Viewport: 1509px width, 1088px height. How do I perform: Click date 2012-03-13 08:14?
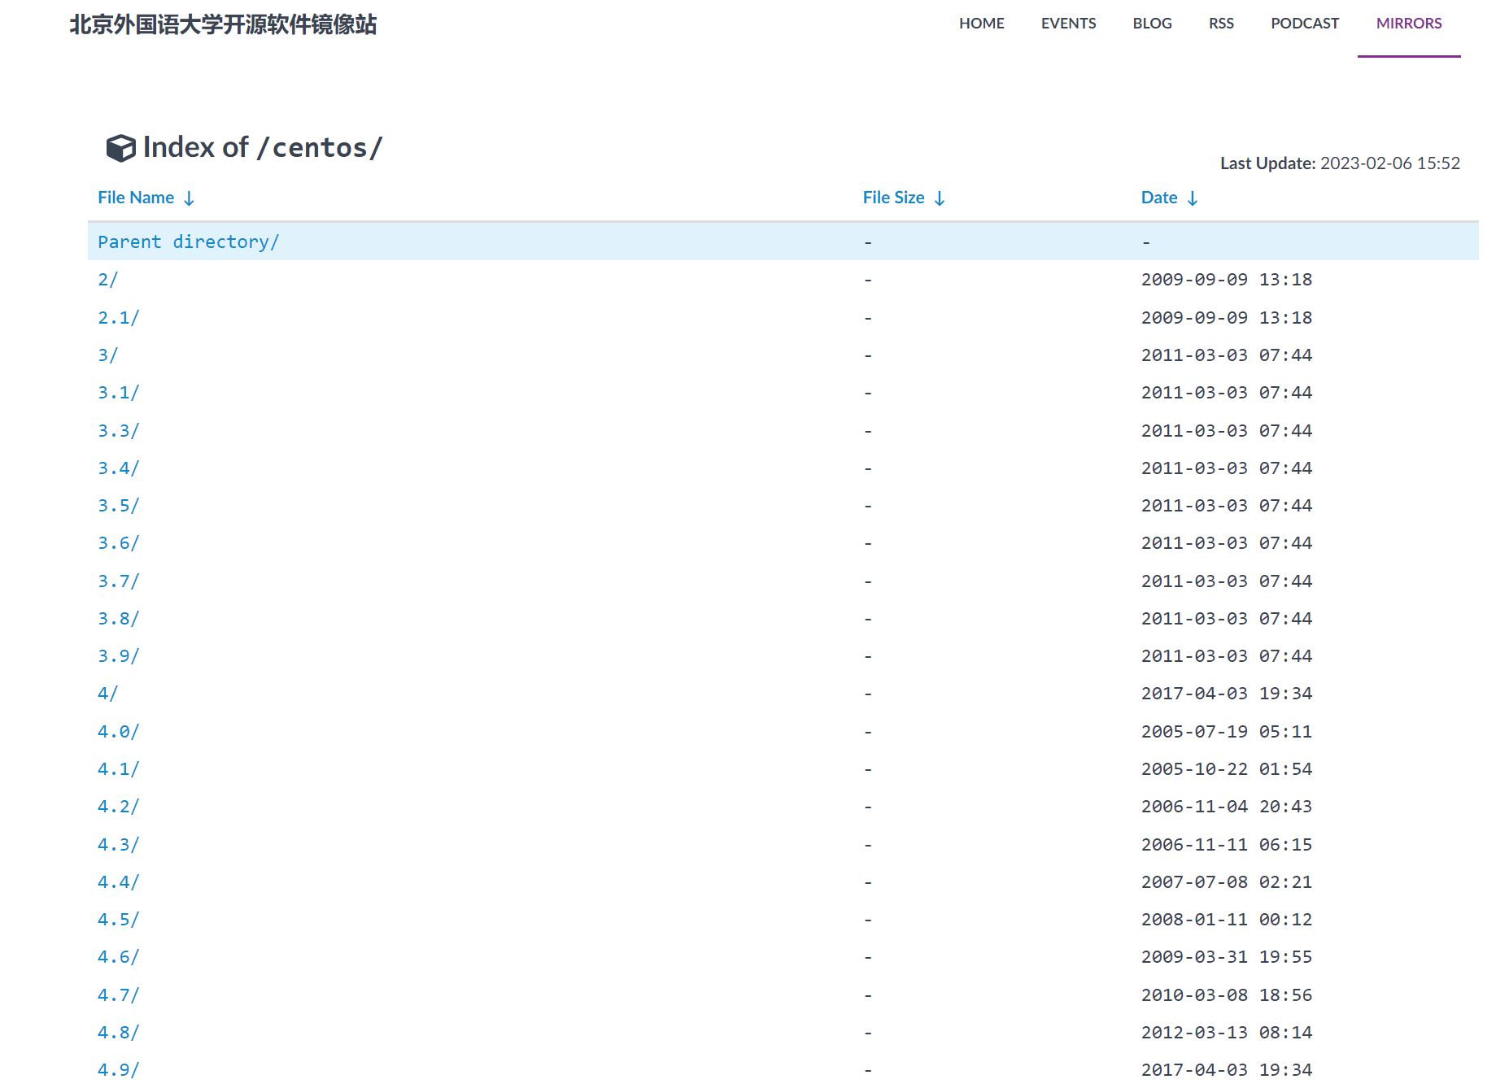(x=1227, y=1033)
